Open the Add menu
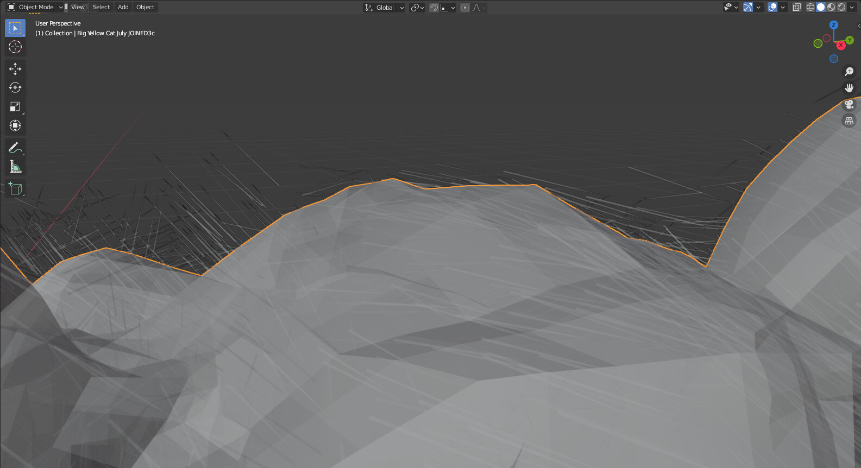 click(123, 7)
